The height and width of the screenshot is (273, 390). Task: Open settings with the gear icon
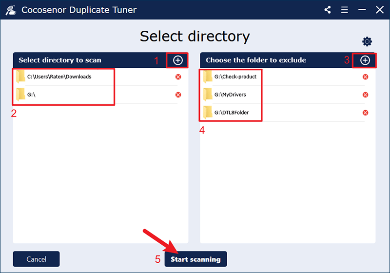(367, 41)
